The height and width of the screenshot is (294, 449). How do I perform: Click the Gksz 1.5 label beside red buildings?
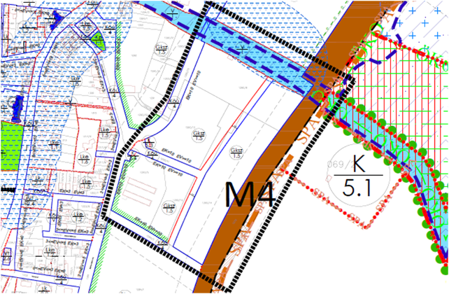click(169, 206)
